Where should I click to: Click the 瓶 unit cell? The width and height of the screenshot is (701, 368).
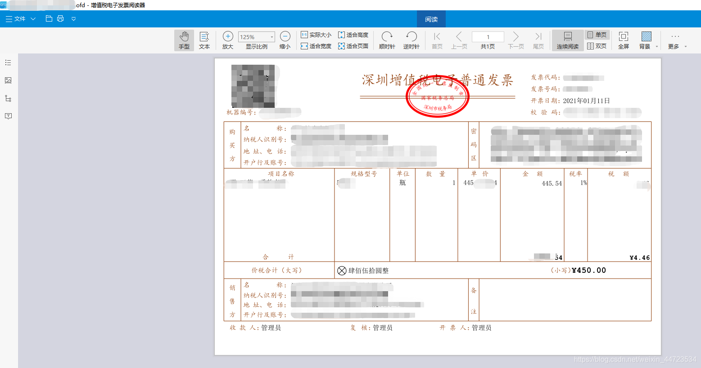[403, 182]
